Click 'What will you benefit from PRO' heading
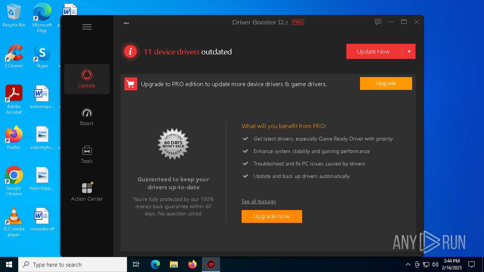 coord(284,126)
